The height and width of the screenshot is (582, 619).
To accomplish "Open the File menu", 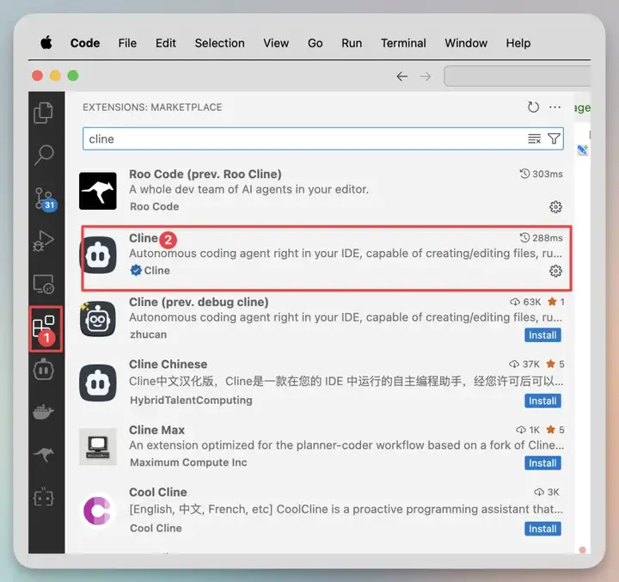I will pyautogui.click(x=127, y=43).
